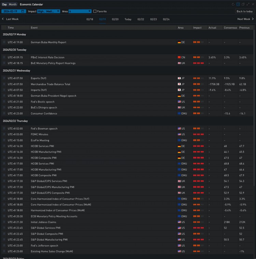Click impact bars on Fed's Jefferson speech row
This screenshot has width=256, height=259.
(198, 245)
